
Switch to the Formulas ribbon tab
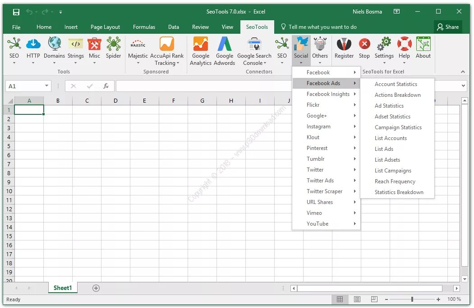pyautogui.click(x=144, y=27)
